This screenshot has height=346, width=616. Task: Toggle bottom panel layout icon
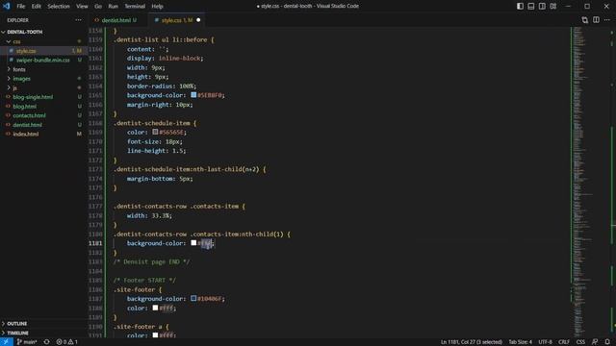point(530,6)
